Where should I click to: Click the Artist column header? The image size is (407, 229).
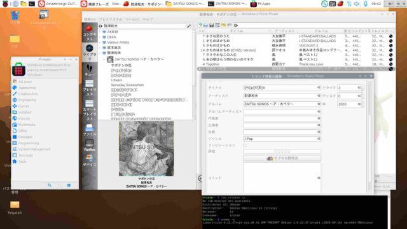coord(285,31)
